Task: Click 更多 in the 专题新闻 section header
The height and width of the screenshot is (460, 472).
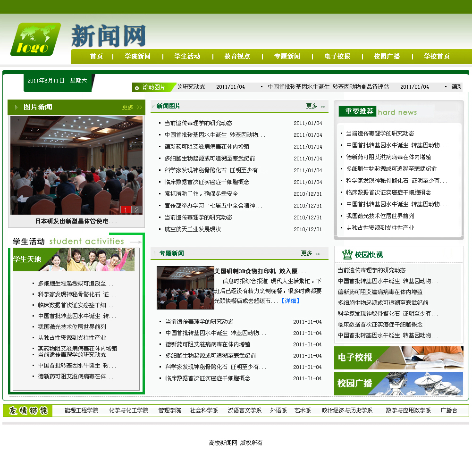Action: (x=307, y=253)
